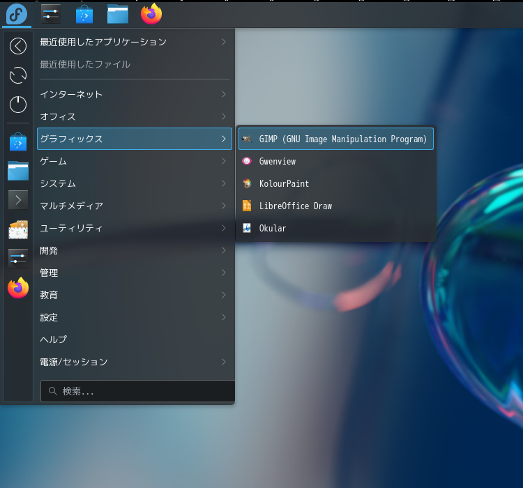The height and width of the screenshot is (488, 523).
Task: Launch LibreOffice Draw
Action: [x=336, y=206]
